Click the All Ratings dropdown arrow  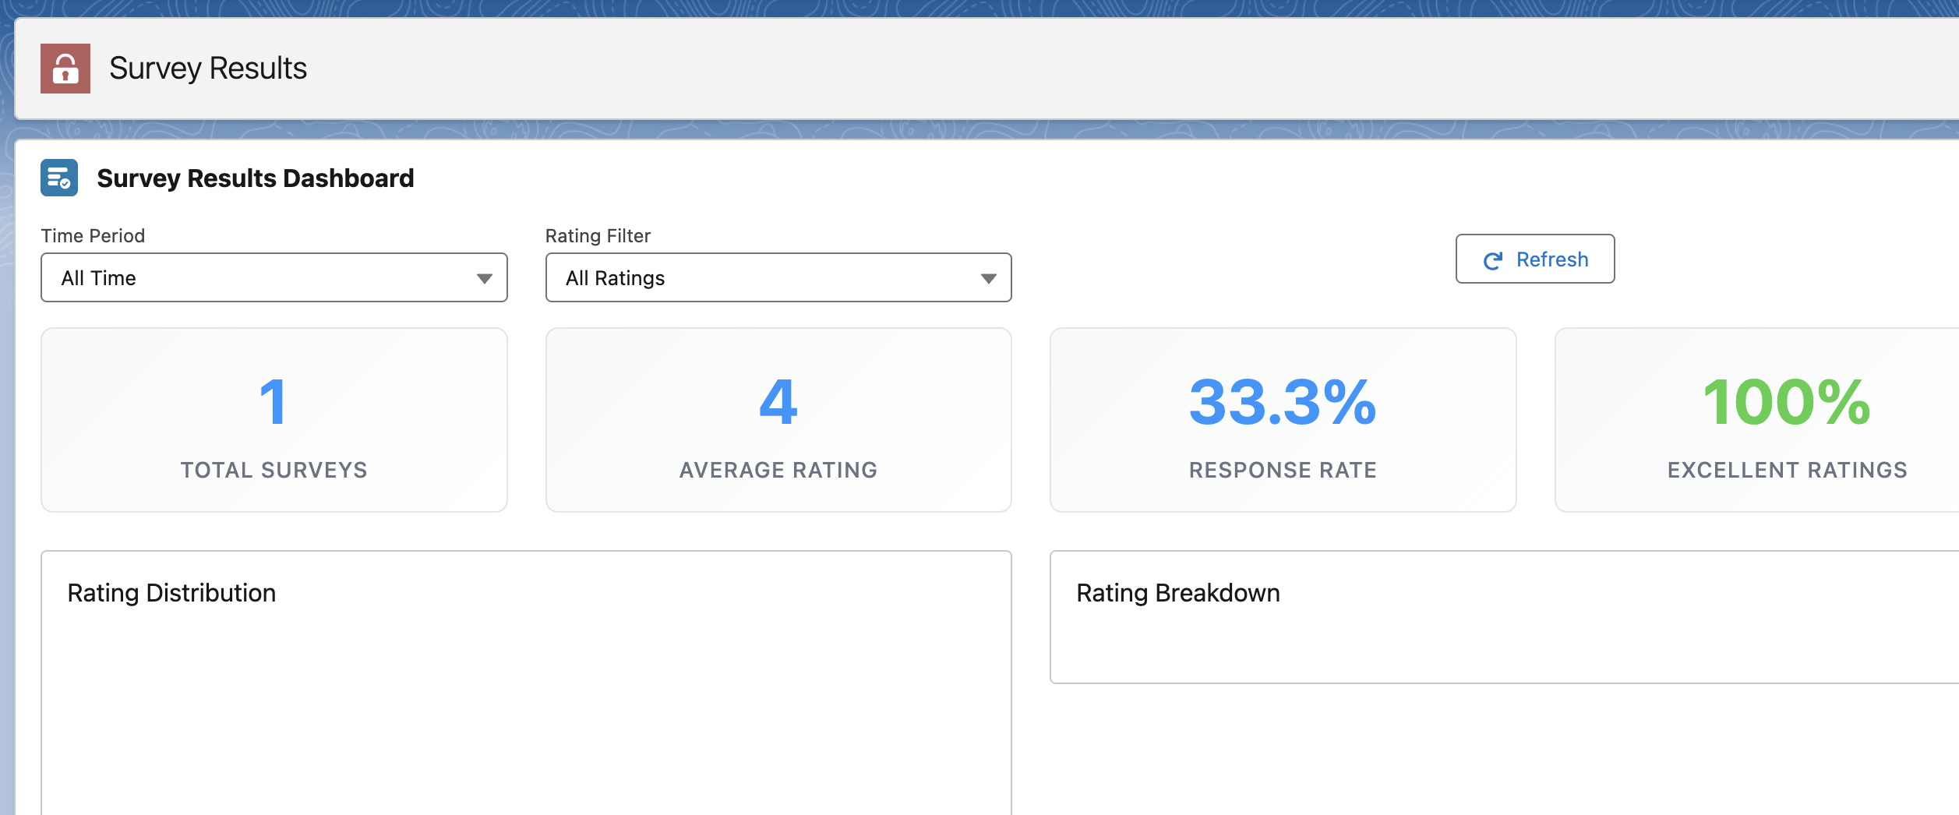click(989, 278)
